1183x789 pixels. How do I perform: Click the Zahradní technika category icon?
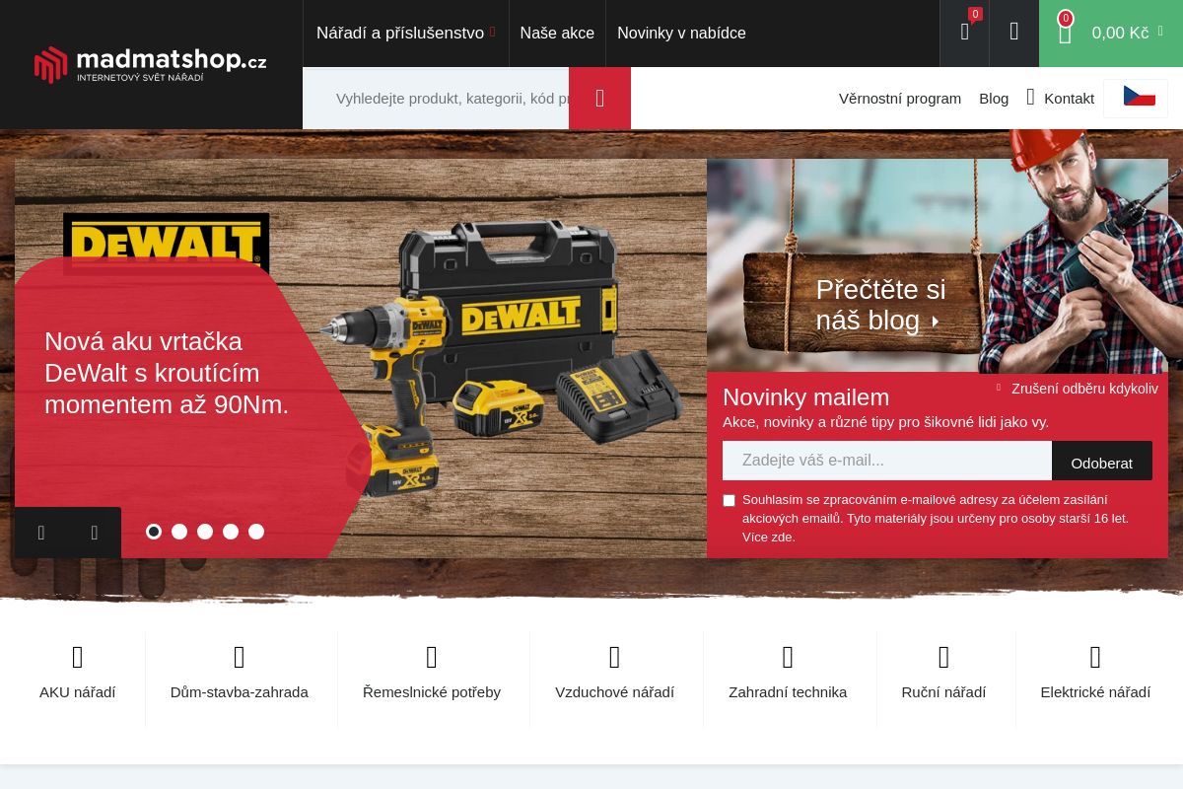pos(788,657)
